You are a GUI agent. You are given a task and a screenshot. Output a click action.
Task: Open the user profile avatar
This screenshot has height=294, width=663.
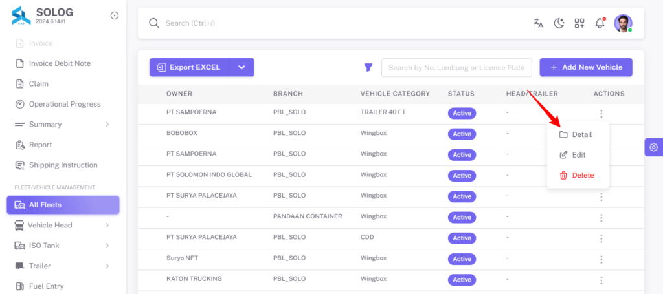pos(623,23)
